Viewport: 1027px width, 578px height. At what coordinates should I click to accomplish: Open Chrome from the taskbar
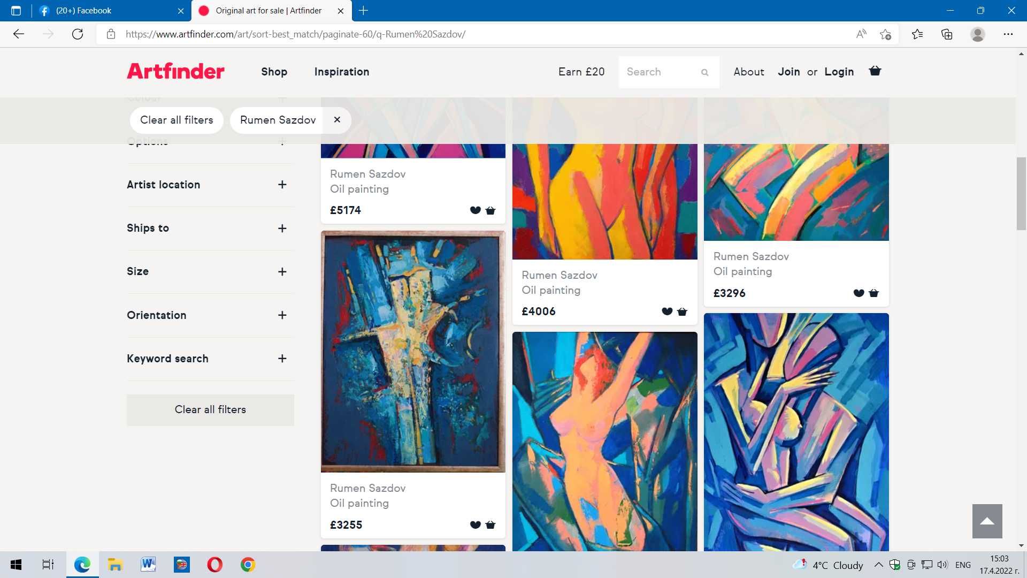[x=248, y=565]
